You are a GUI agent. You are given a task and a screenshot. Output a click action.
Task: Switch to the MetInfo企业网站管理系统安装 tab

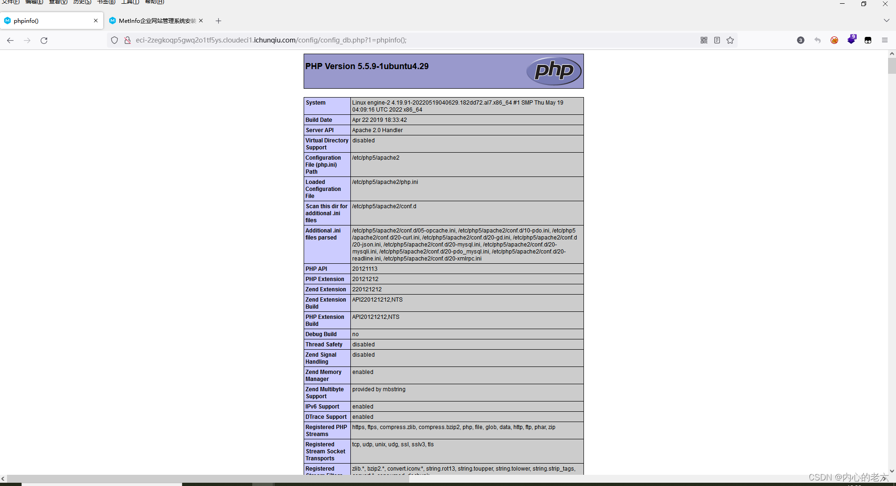pyautogui.click(x=156, y=21)
